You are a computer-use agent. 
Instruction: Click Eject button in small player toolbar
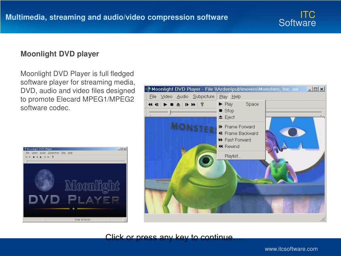click(x=40, y=157)
